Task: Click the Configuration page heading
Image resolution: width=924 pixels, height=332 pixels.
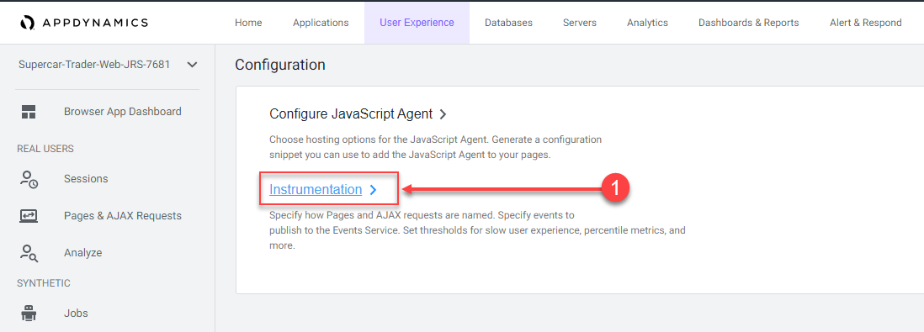Action: coord(280,65)
